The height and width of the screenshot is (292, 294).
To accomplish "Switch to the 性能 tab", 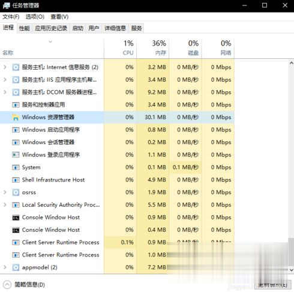I will (25, 28).
